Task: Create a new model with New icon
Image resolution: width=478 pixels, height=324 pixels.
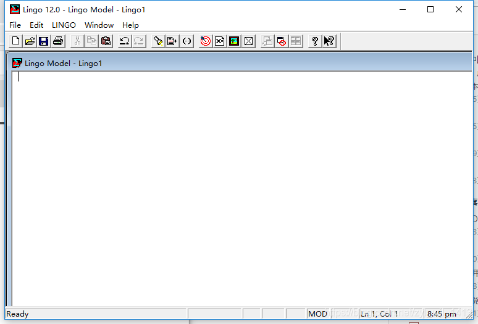Action: (x=15, y=41)
